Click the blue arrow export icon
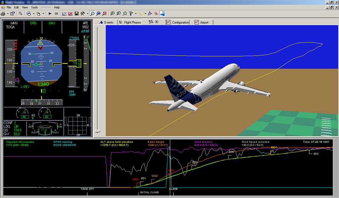The height and width of the screenshot is (198, 339). 162,14
